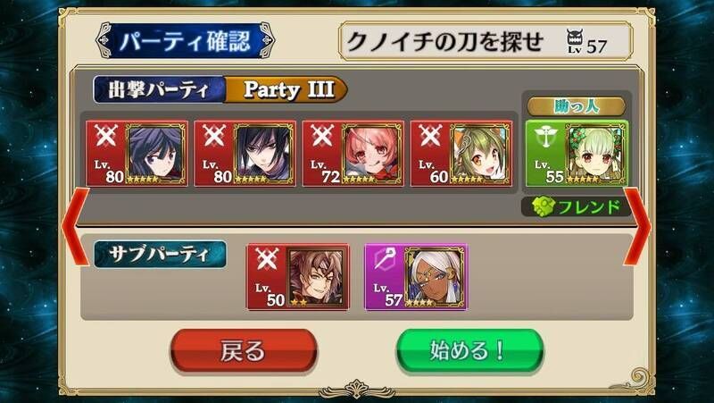Click crossed swords icon on sub-party Lv. 50 card
714x403 pixels.
267,259
